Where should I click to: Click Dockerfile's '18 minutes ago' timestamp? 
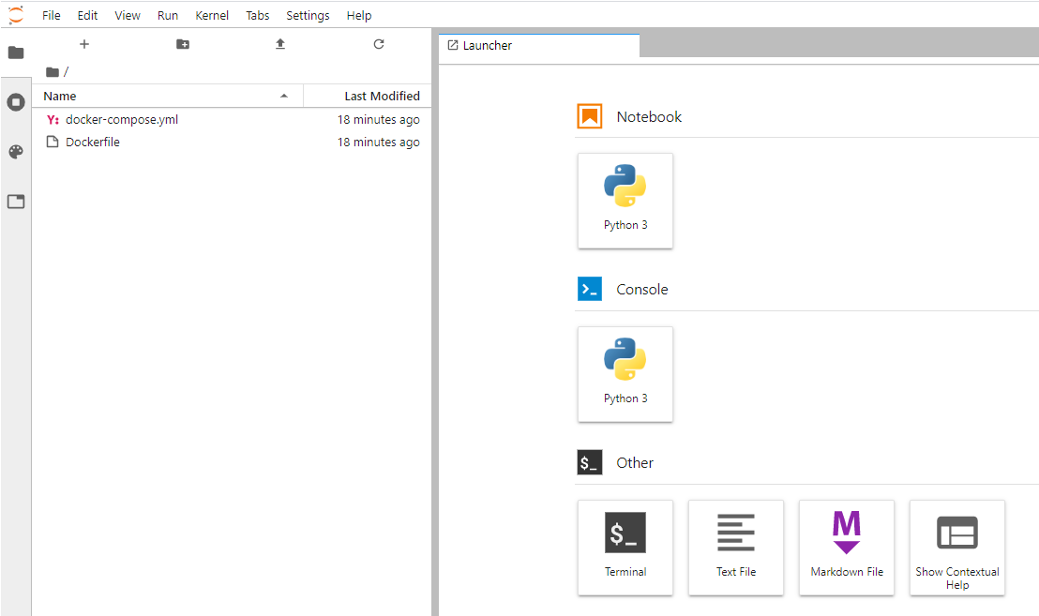(x=378, y=142)
